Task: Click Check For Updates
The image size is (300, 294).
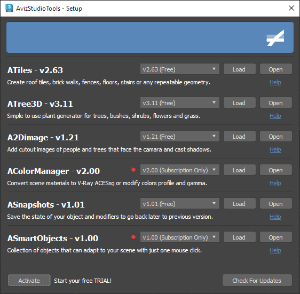Action: click(257, 281)
